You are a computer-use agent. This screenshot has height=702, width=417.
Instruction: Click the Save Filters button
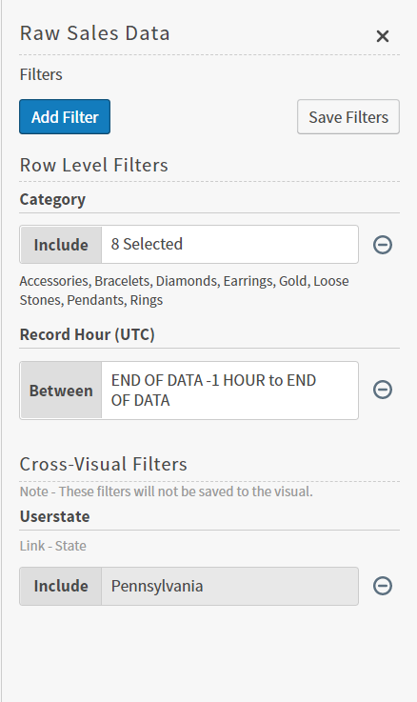(348, 117)
